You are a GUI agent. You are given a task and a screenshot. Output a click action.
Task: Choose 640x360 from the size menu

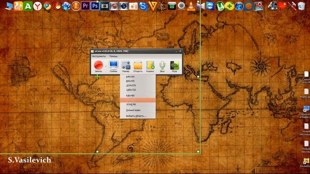[138, 76]
